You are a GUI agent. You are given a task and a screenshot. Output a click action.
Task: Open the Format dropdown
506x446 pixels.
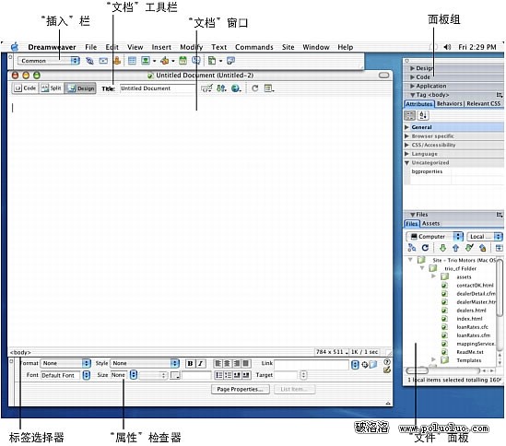point(65,363)
